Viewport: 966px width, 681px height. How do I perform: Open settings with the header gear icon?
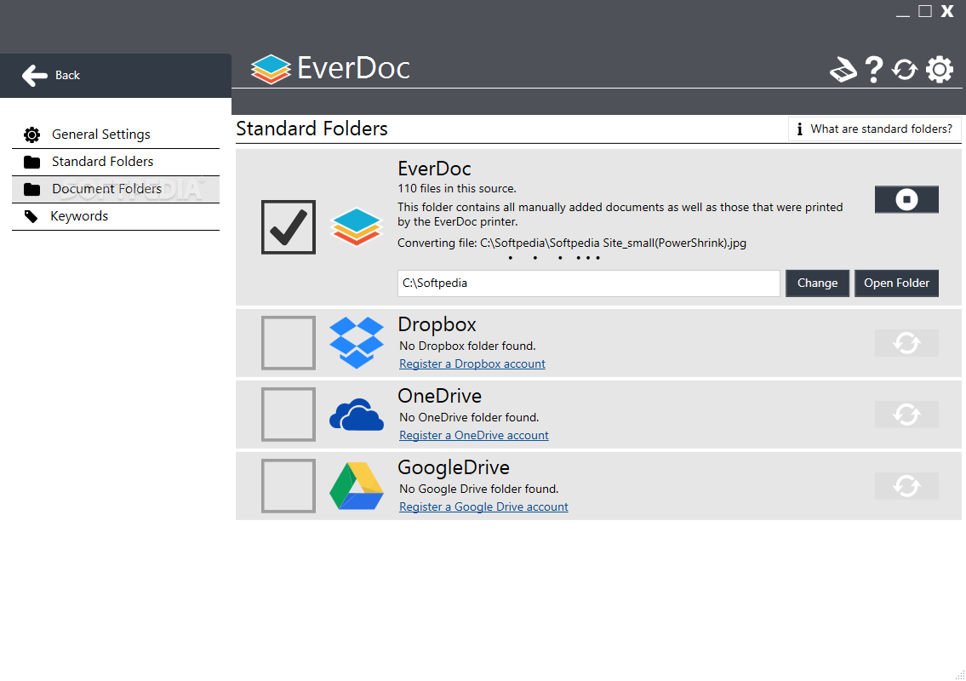coord(940,69)
